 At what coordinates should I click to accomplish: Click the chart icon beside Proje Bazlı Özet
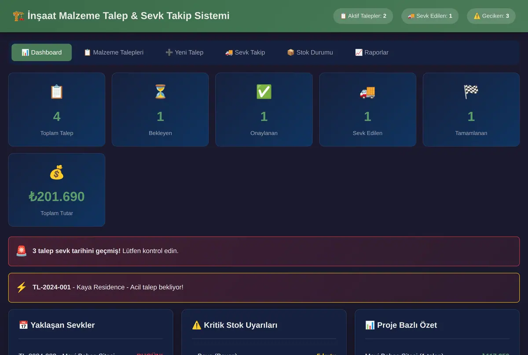(370, 325)
